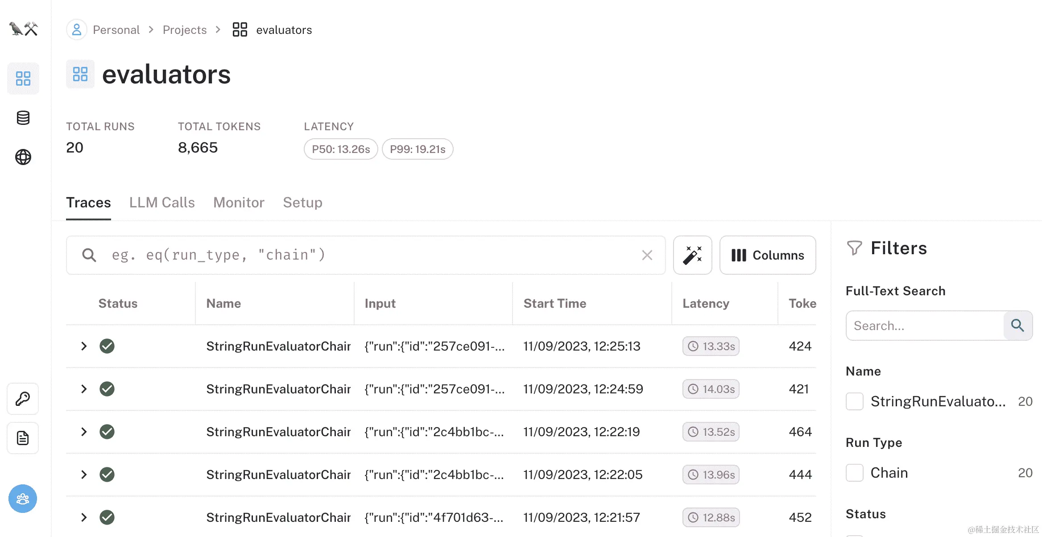Open the documentation page icon

click(23, 438)
